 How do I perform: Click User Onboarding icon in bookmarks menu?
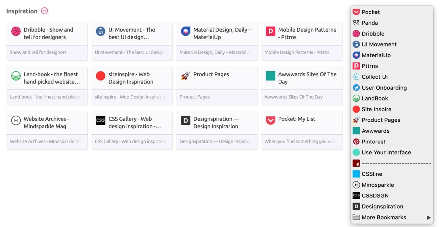[356, 88]
